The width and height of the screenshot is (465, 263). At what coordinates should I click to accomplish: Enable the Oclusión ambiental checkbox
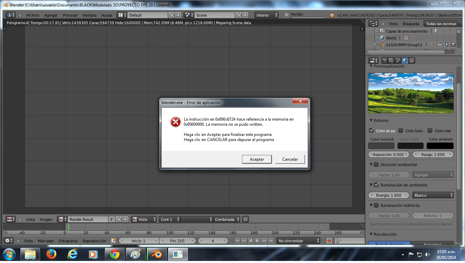pos(376,164)
